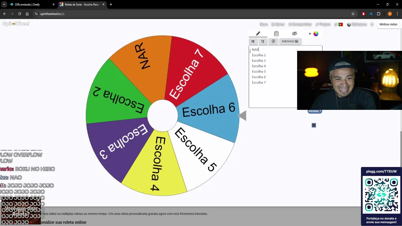Image resolution: width=402 pixels, height=226 pixels.
Task: View site information icon
Action: click(x=36, y=14)
